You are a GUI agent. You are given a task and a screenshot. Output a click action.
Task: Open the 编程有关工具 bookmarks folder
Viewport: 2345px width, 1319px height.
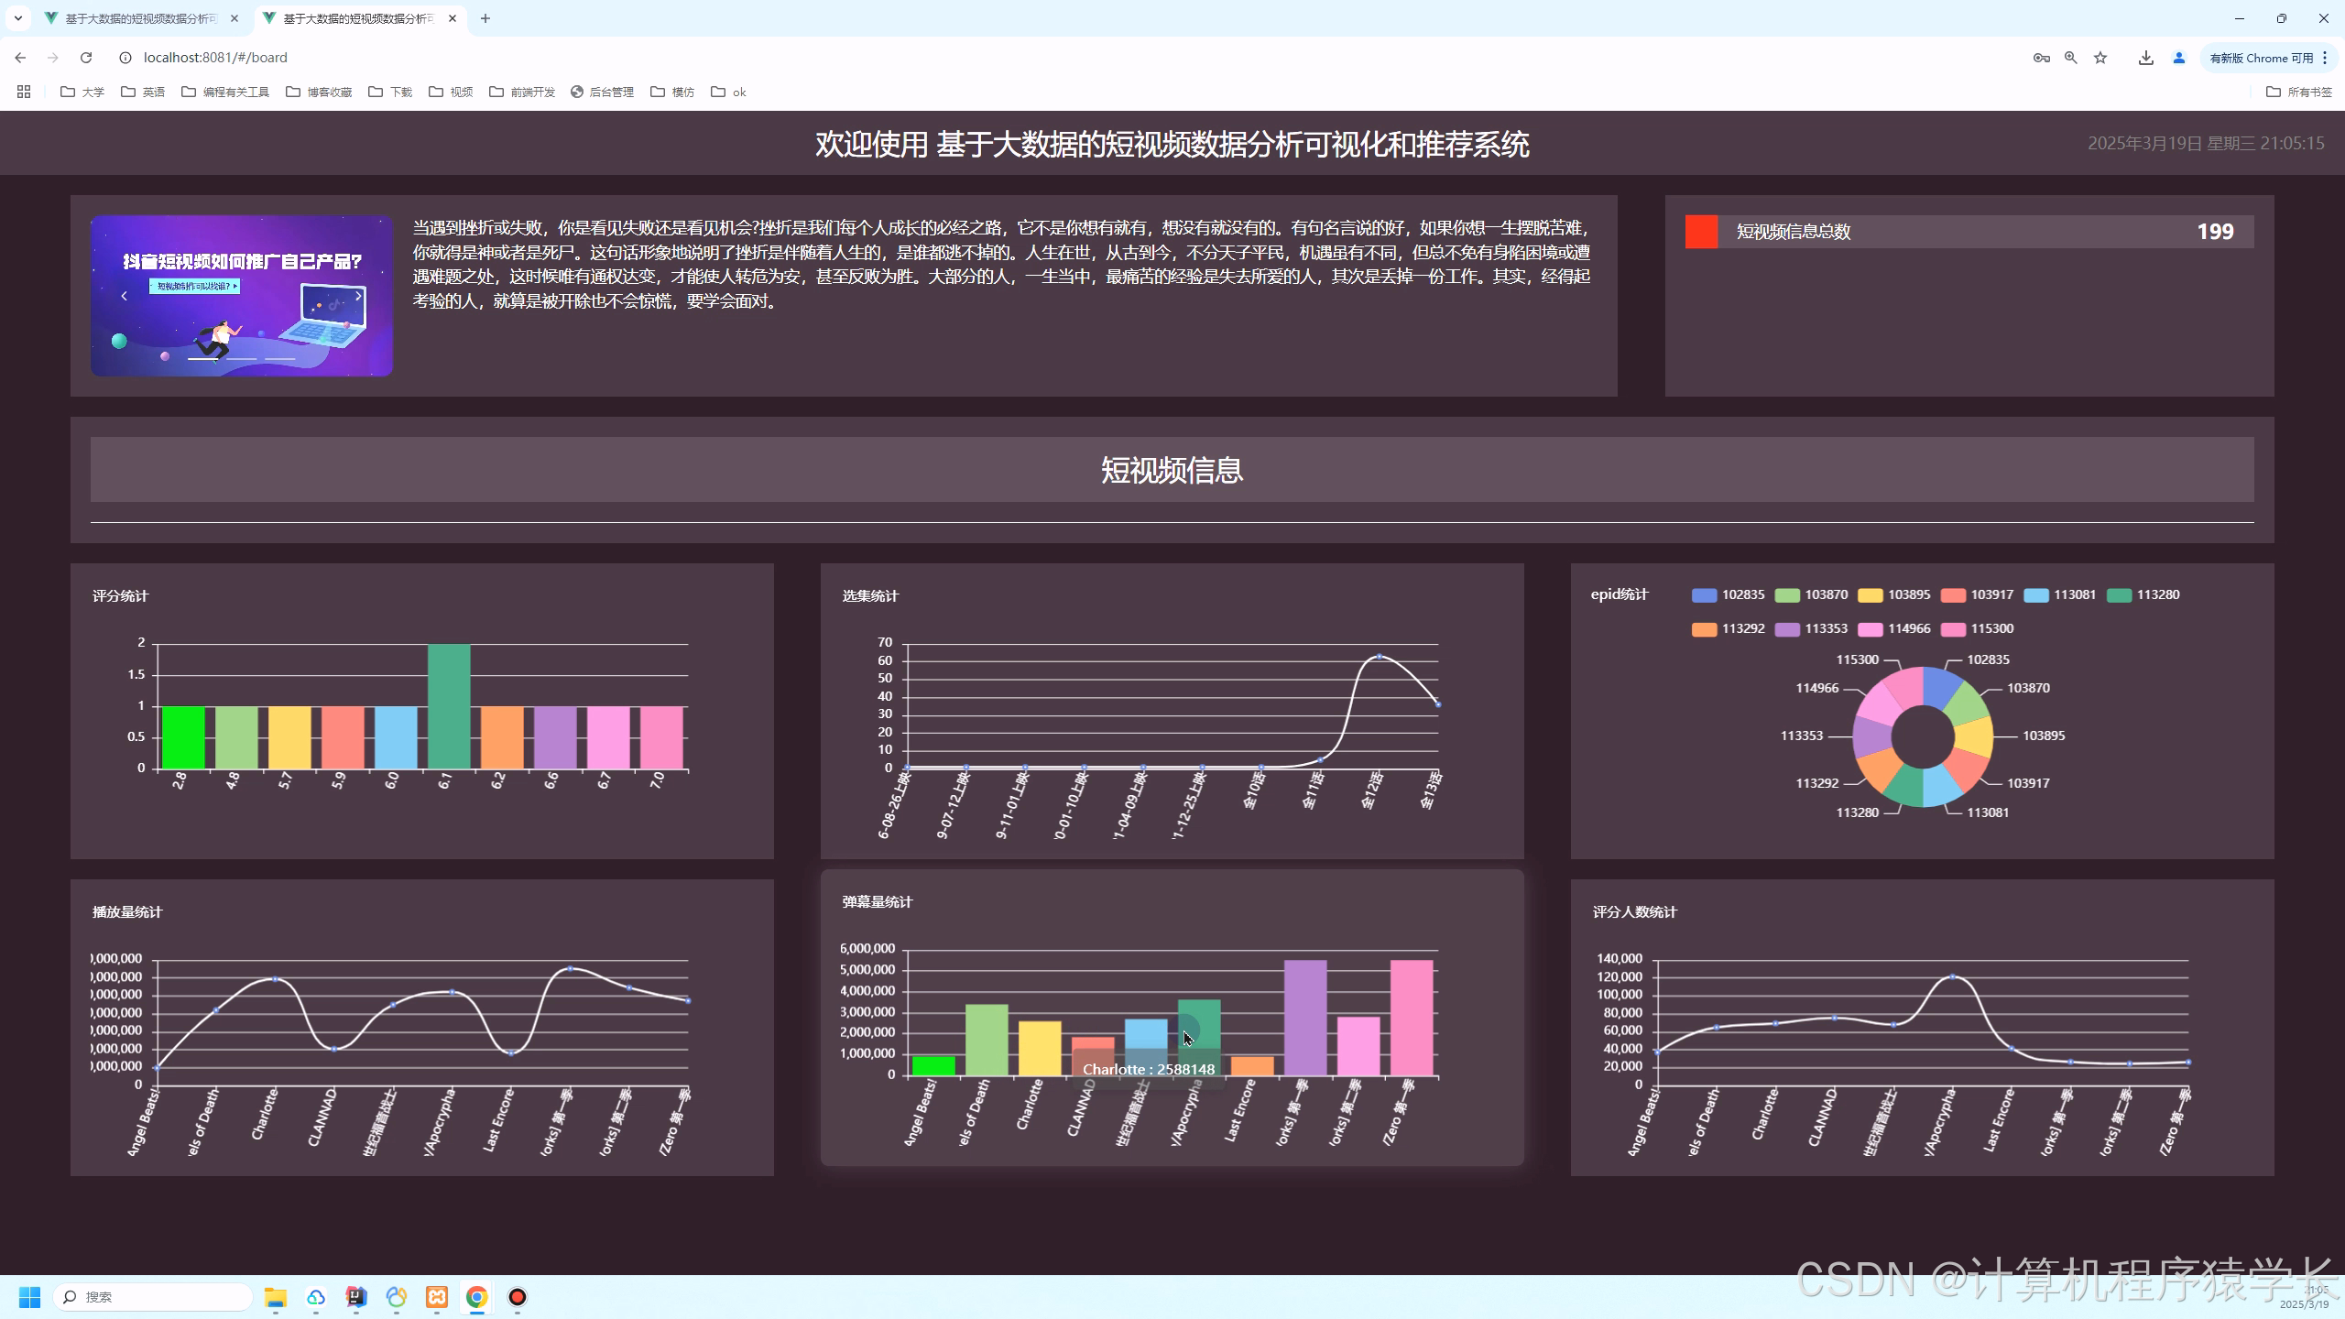click(225, 92)
